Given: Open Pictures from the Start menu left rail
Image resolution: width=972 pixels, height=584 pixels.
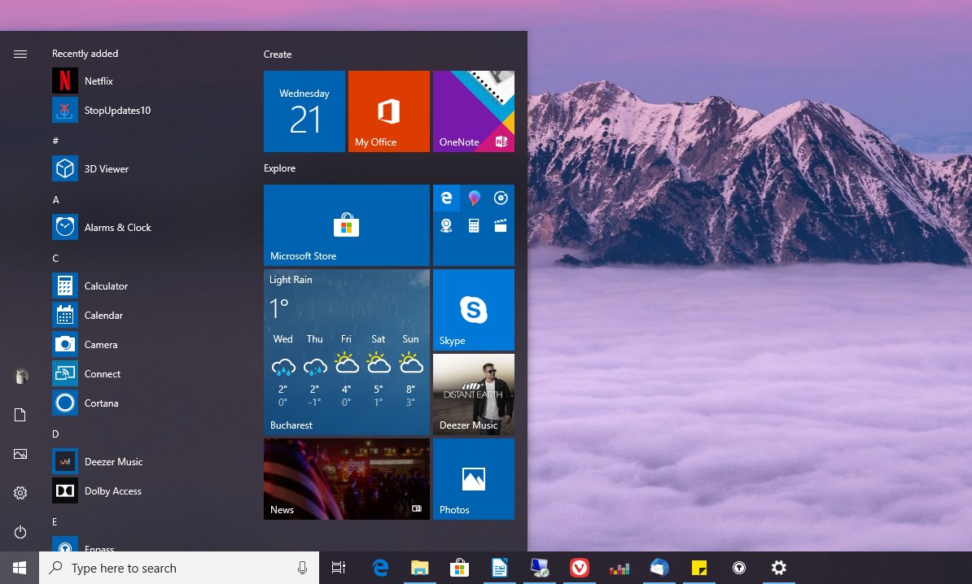Looking at the screenshot, I should point(20,454).
